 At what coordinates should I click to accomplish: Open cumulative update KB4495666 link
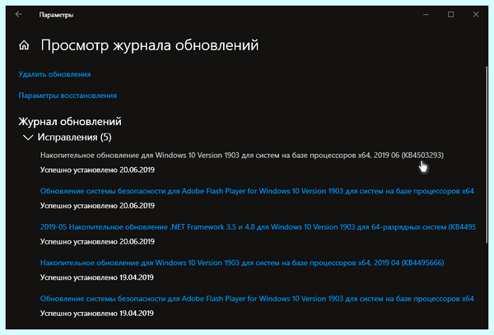[242, 263]
